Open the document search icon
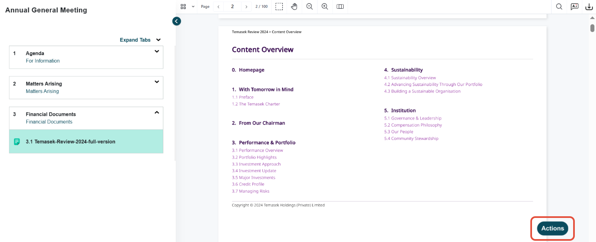The image size is (596, 242). click(559, 7)
